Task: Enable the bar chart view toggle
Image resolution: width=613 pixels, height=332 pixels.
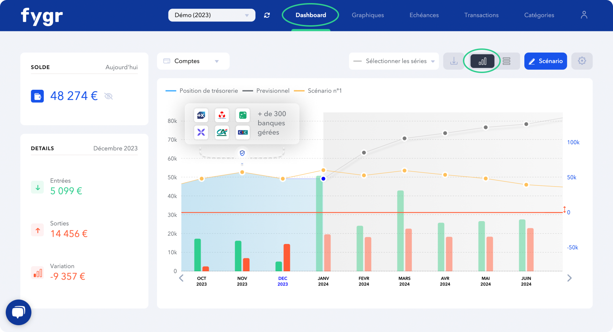Action: coord(482,61)
